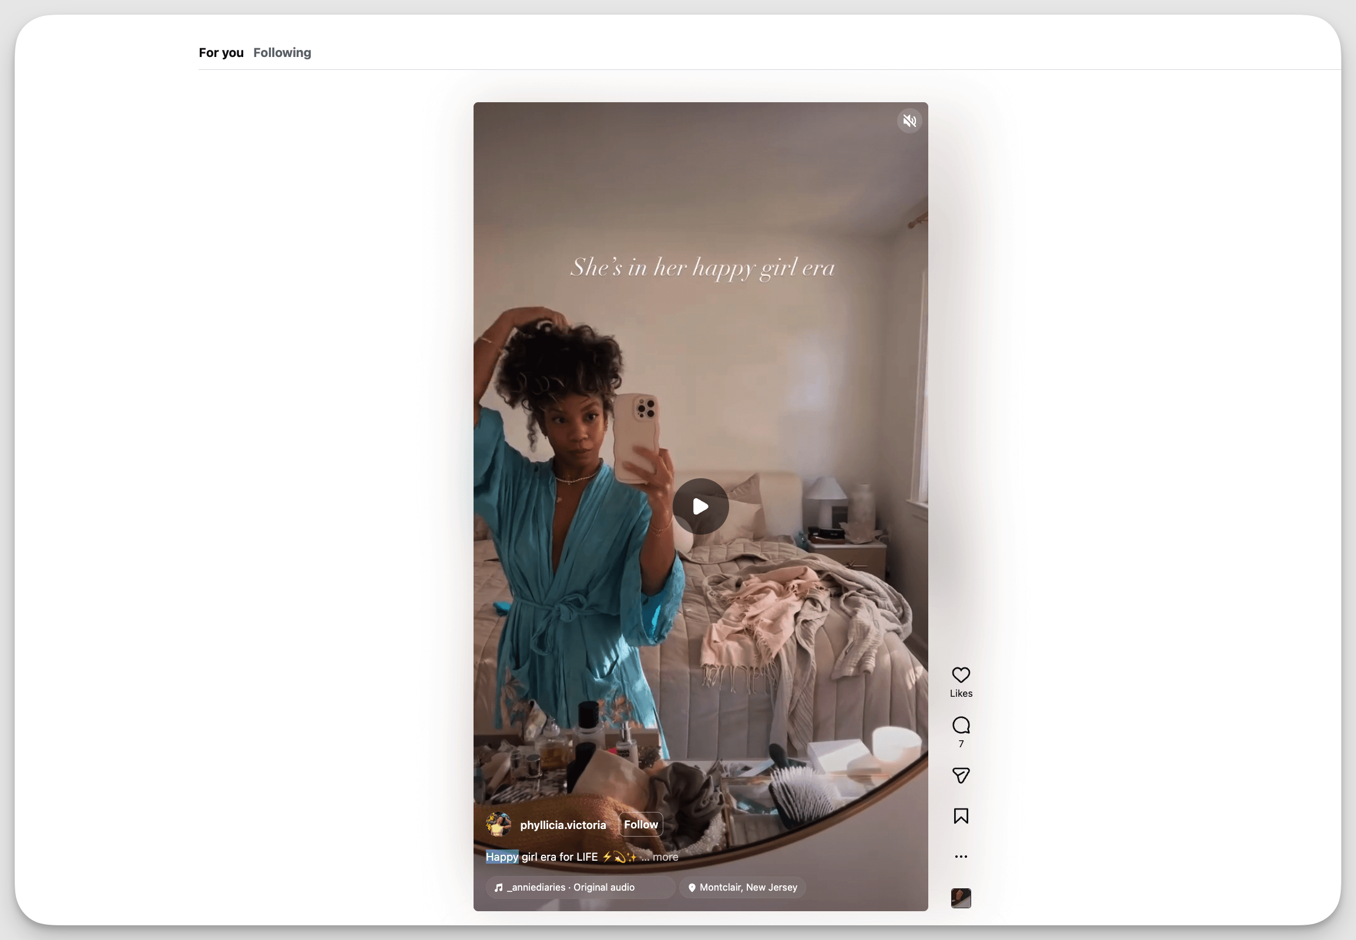Expand caption with more link
The width and height of the screenshot is (1356, 940).
665,857
